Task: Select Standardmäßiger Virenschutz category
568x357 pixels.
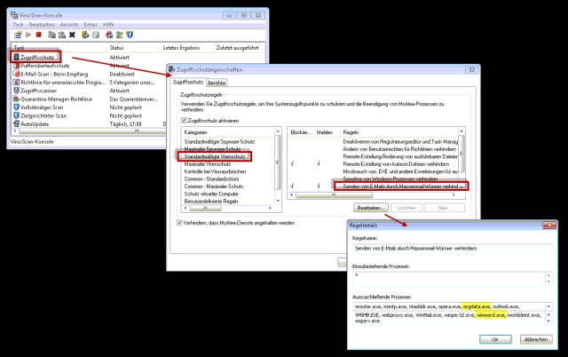Action: pyautogui.click(x=215, y=156)
